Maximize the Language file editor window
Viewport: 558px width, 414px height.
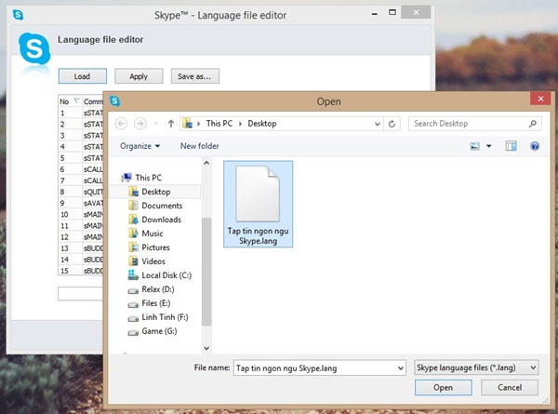[x=392, y=12]
